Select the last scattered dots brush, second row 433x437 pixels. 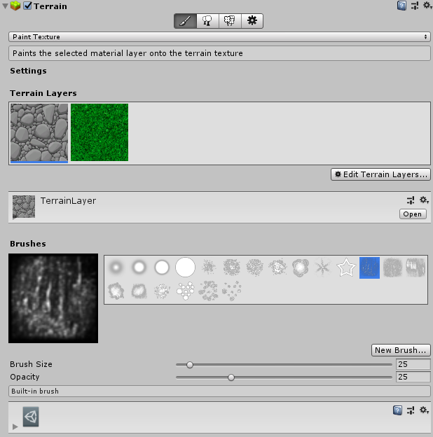tap(232, 291)
